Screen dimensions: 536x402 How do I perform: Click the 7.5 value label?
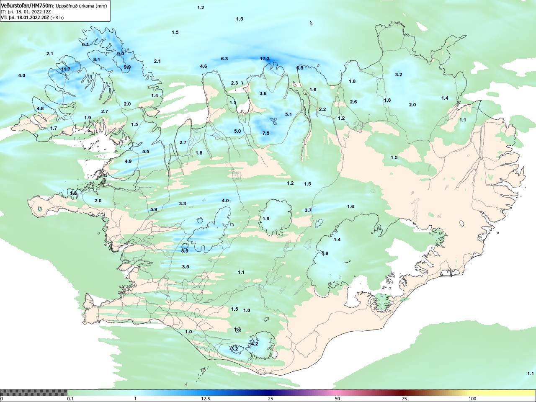point(266,133)
